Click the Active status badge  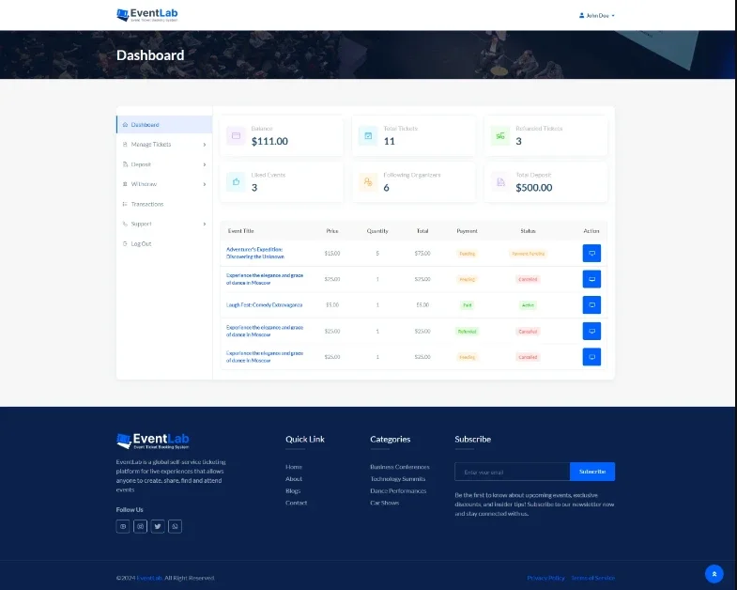[528, 305]
